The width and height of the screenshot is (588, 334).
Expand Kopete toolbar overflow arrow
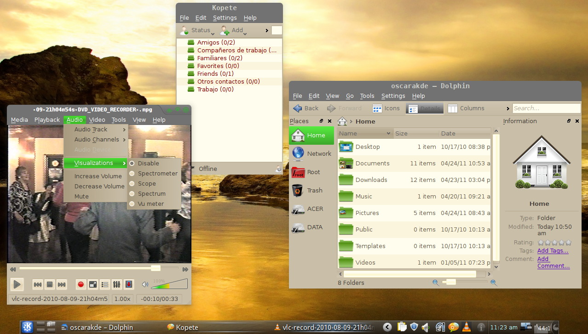[267, 30]
